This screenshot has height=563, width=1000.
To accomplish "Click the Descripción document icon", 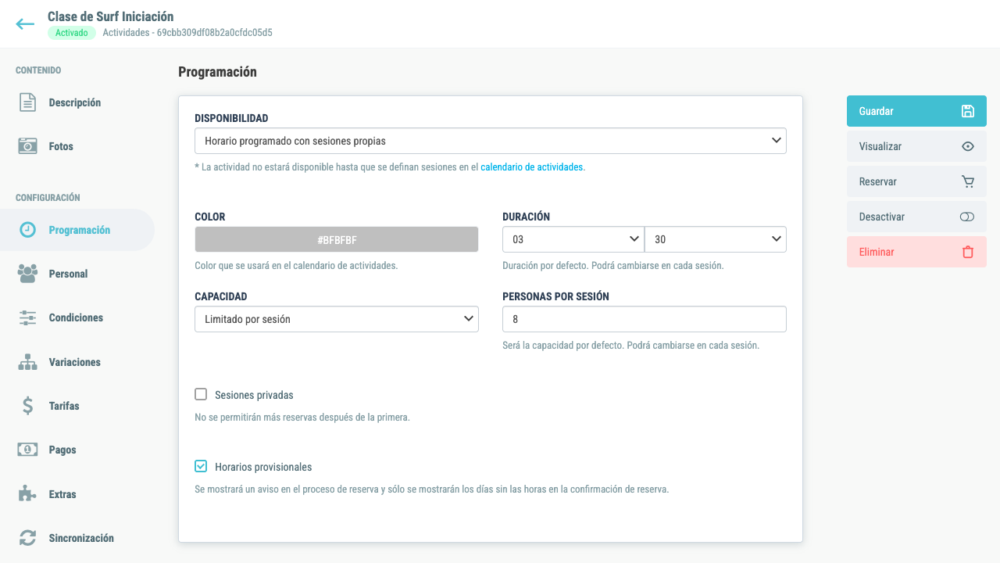I will 27,102.
